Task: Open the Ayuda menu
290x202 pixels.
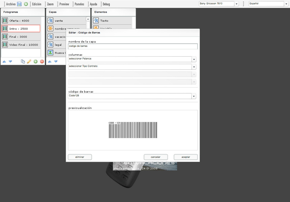Action: click(x=93, y=4)
